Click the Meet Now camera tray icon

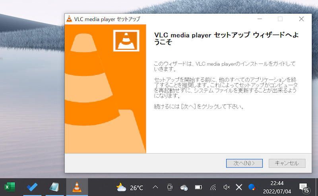(x=170, y=187)
